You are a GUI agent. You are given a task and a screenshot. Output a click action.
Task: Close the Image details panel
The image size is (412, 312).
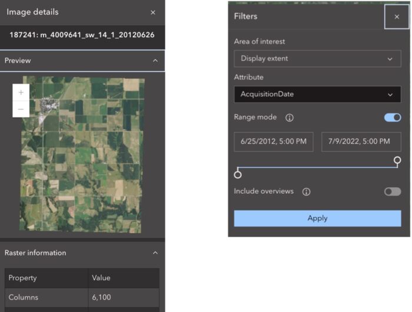(153, 12)
